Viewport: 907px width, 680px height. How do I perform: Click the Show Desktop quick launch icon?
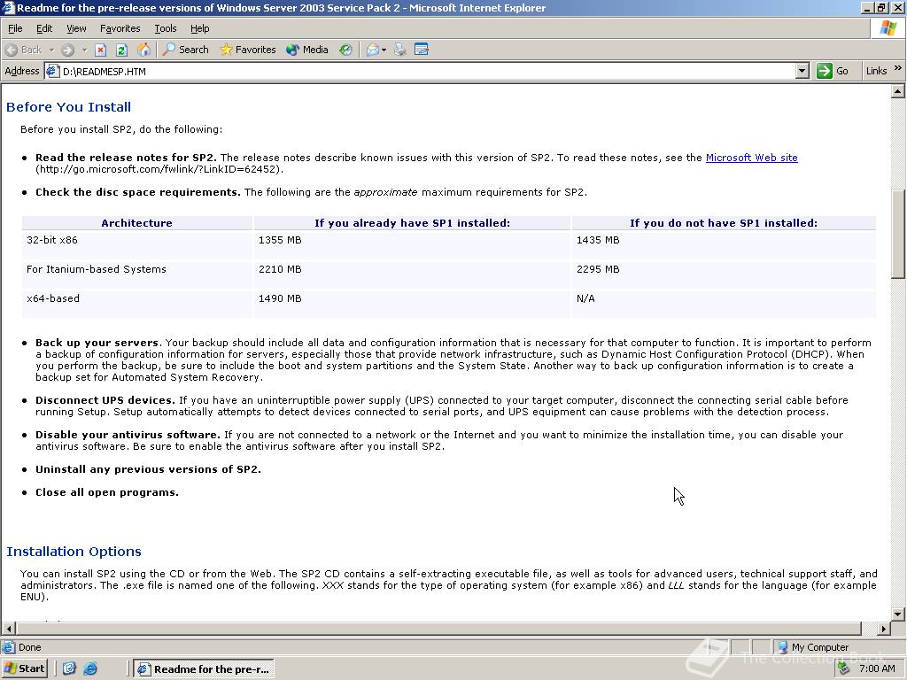click(x=69, y=668)
